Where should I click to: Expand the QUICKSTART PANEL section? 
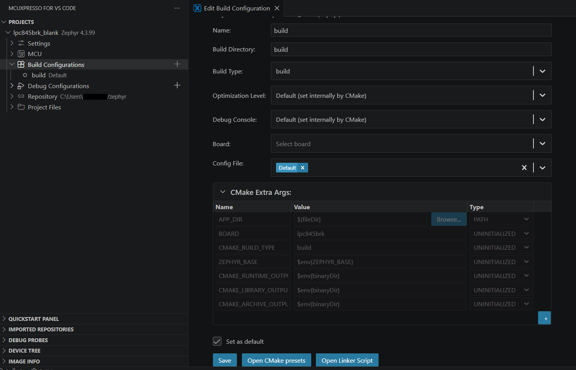[x=94, y=319]
